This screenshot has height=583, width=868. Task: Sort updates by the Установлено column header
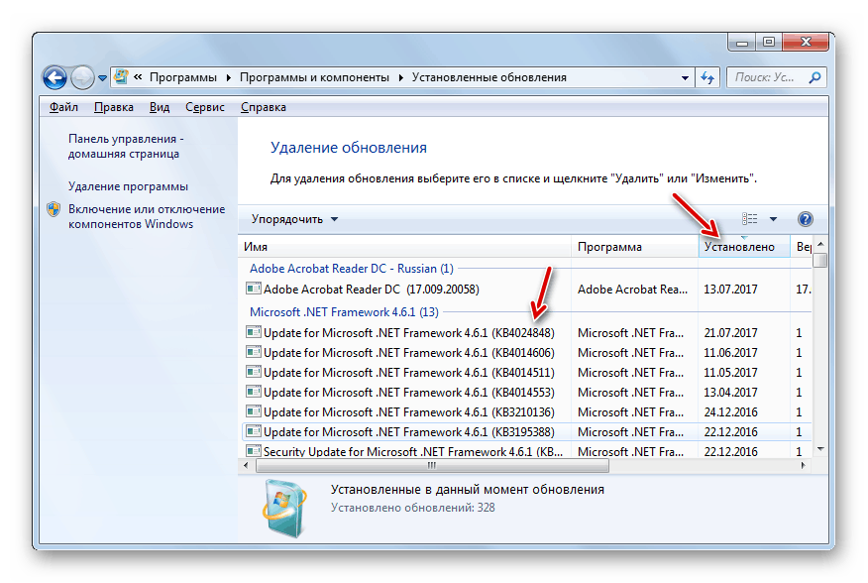click(x=741, y=246)
